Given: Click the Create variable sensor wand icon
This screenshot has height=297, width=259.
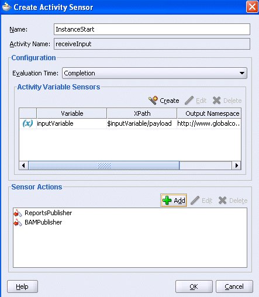Looking at the screenshot, I should [153, 101].
